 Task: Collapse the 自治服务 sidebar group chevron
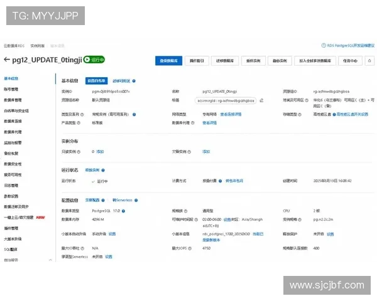click(x=50, y=260)
